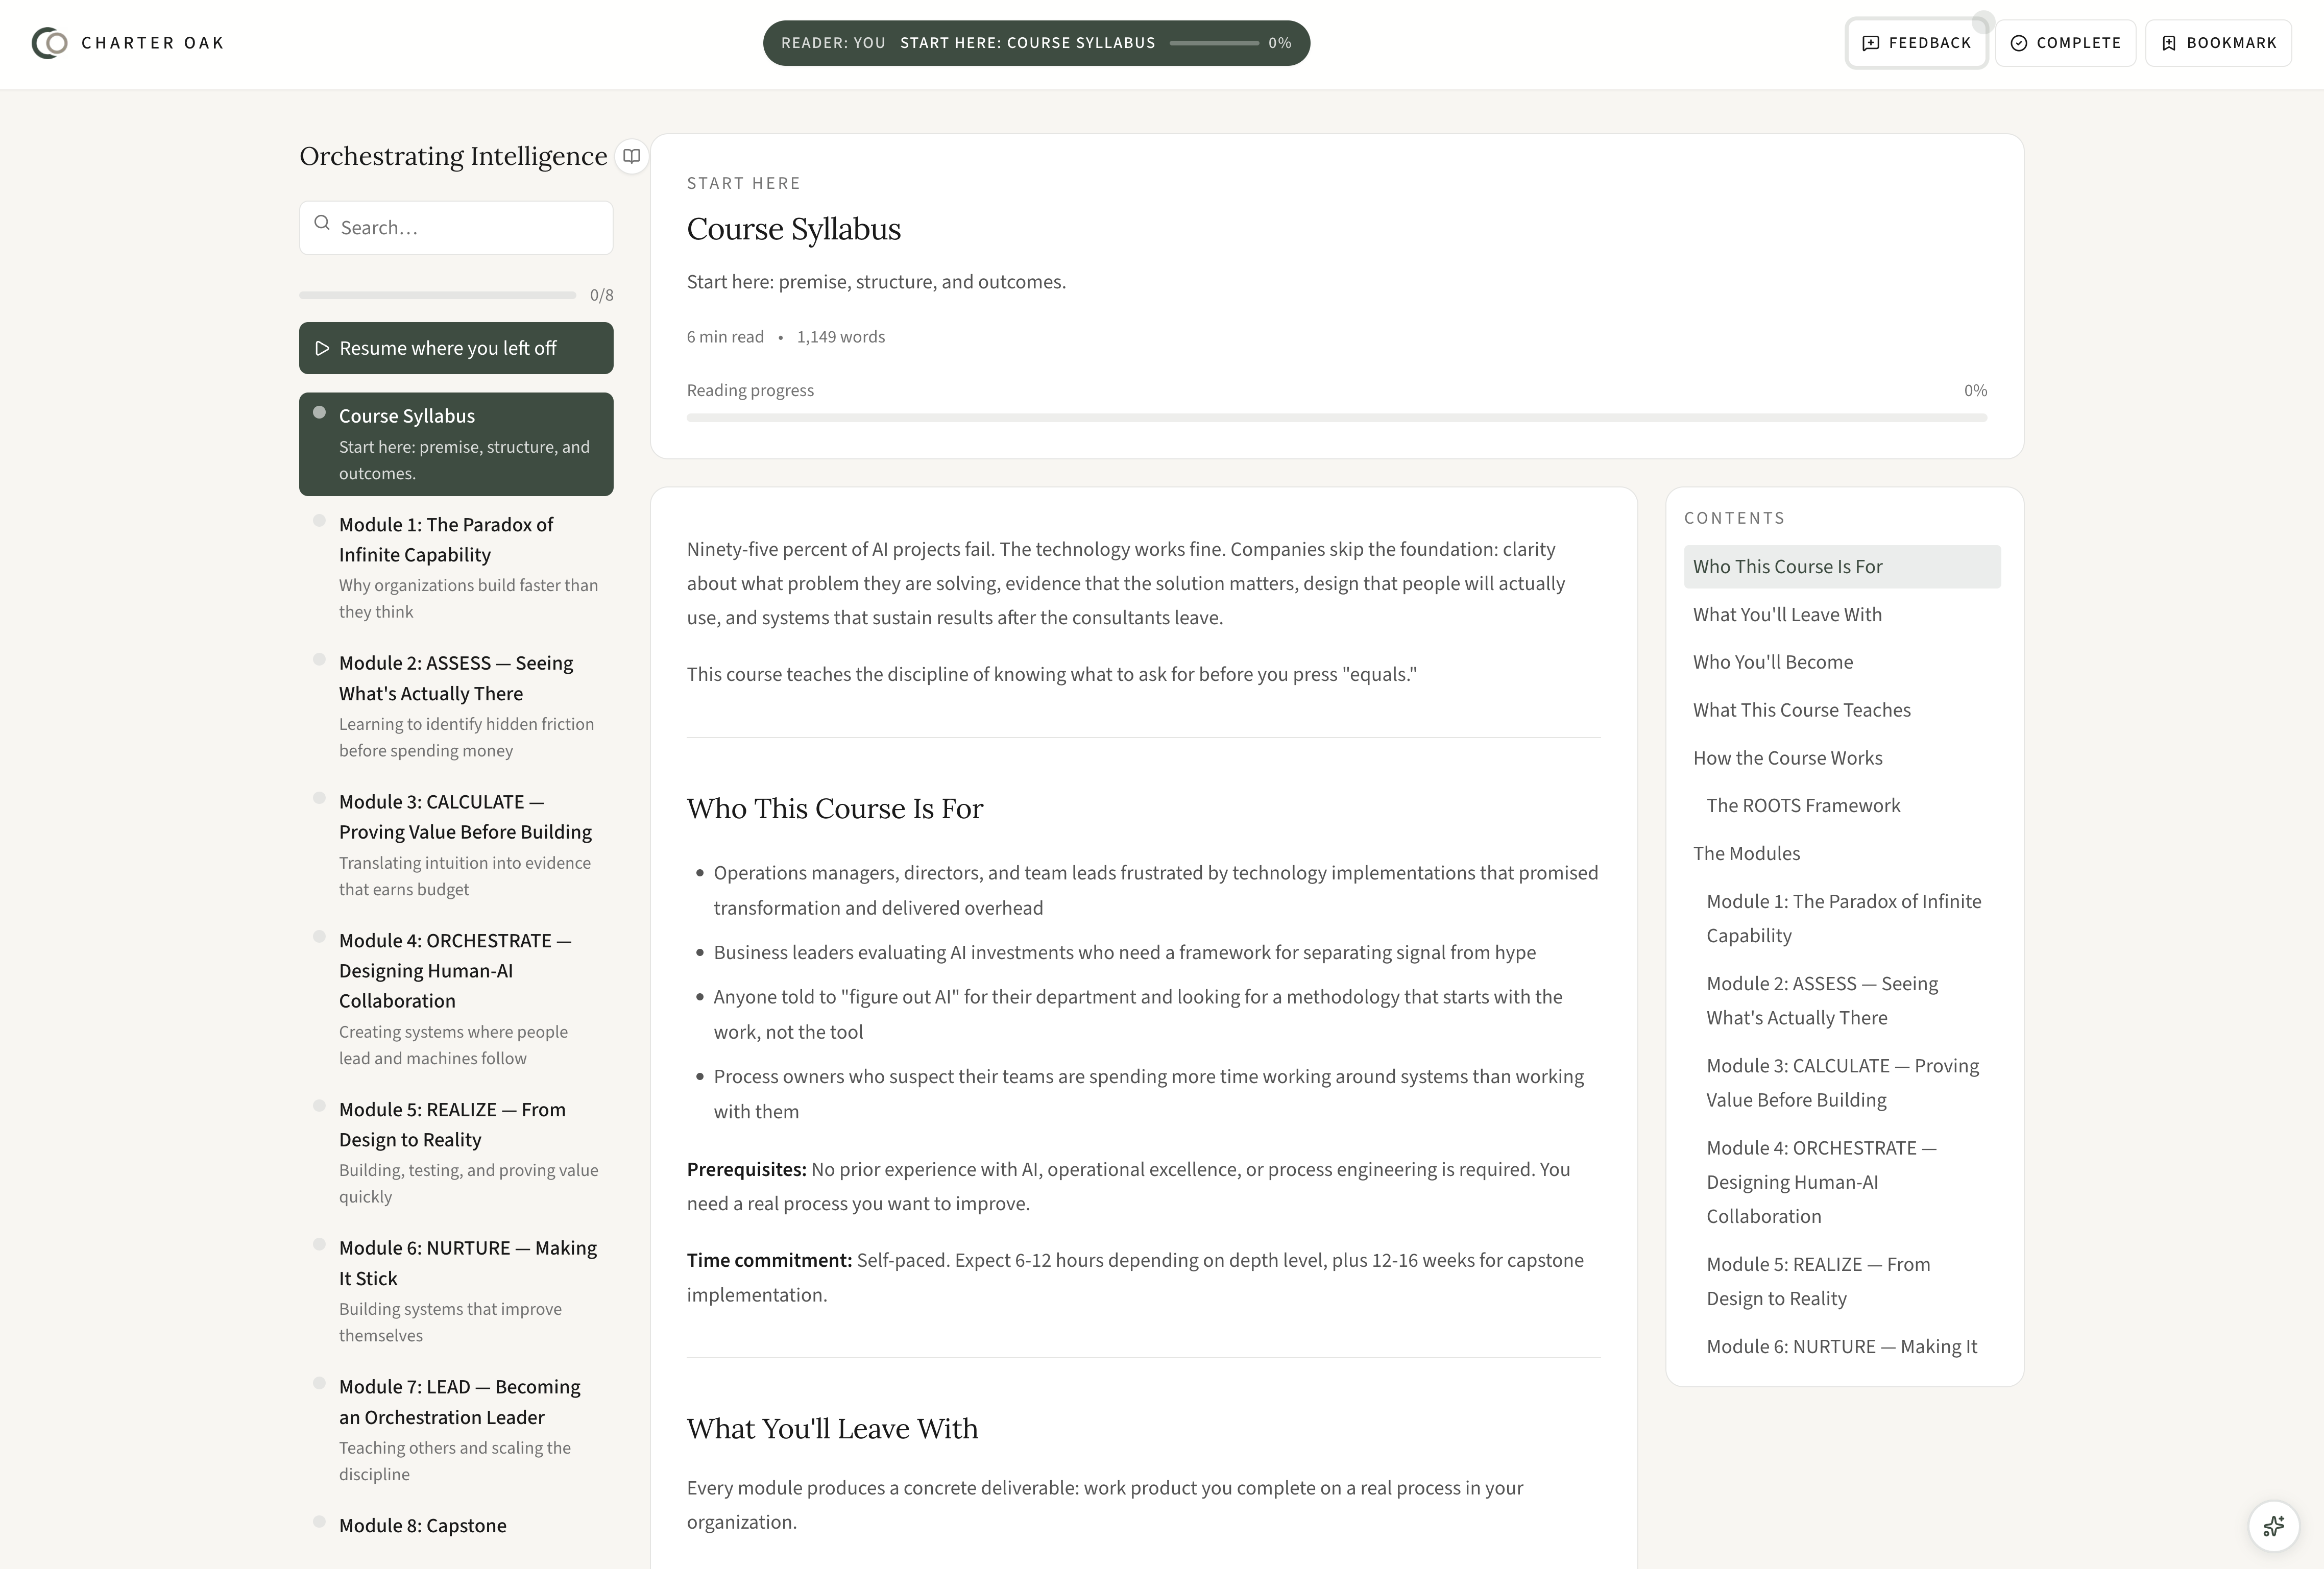Focus the Search input field

(470, 228)
